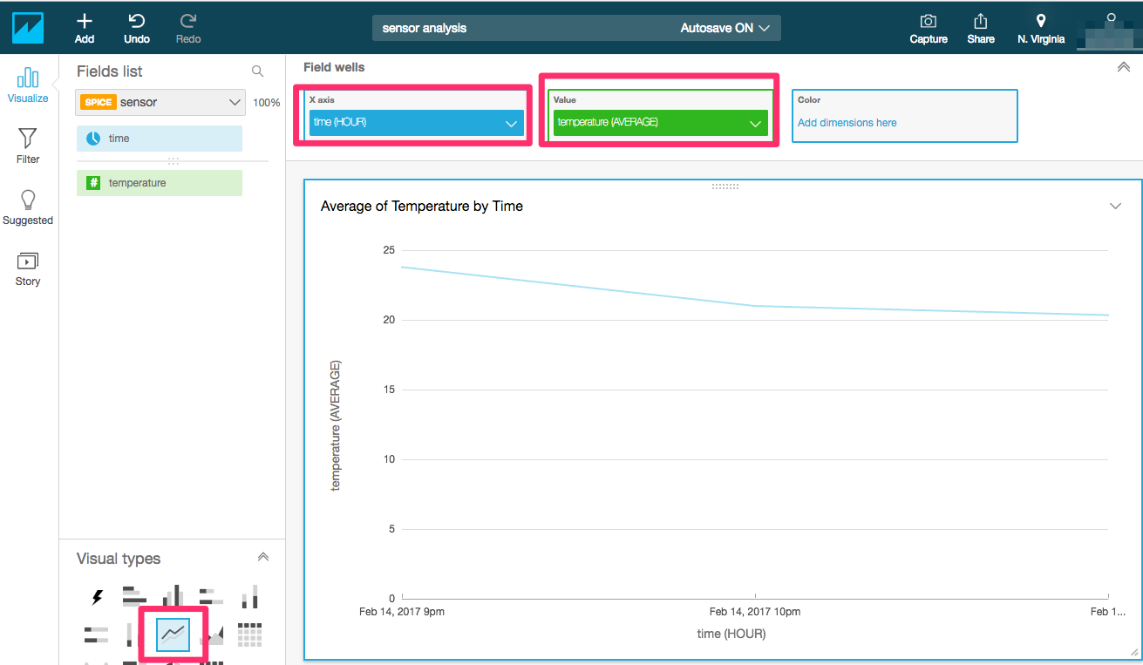Open the Autosave ON dropdown
This screenshot has height=665, width=1143.
725,28
